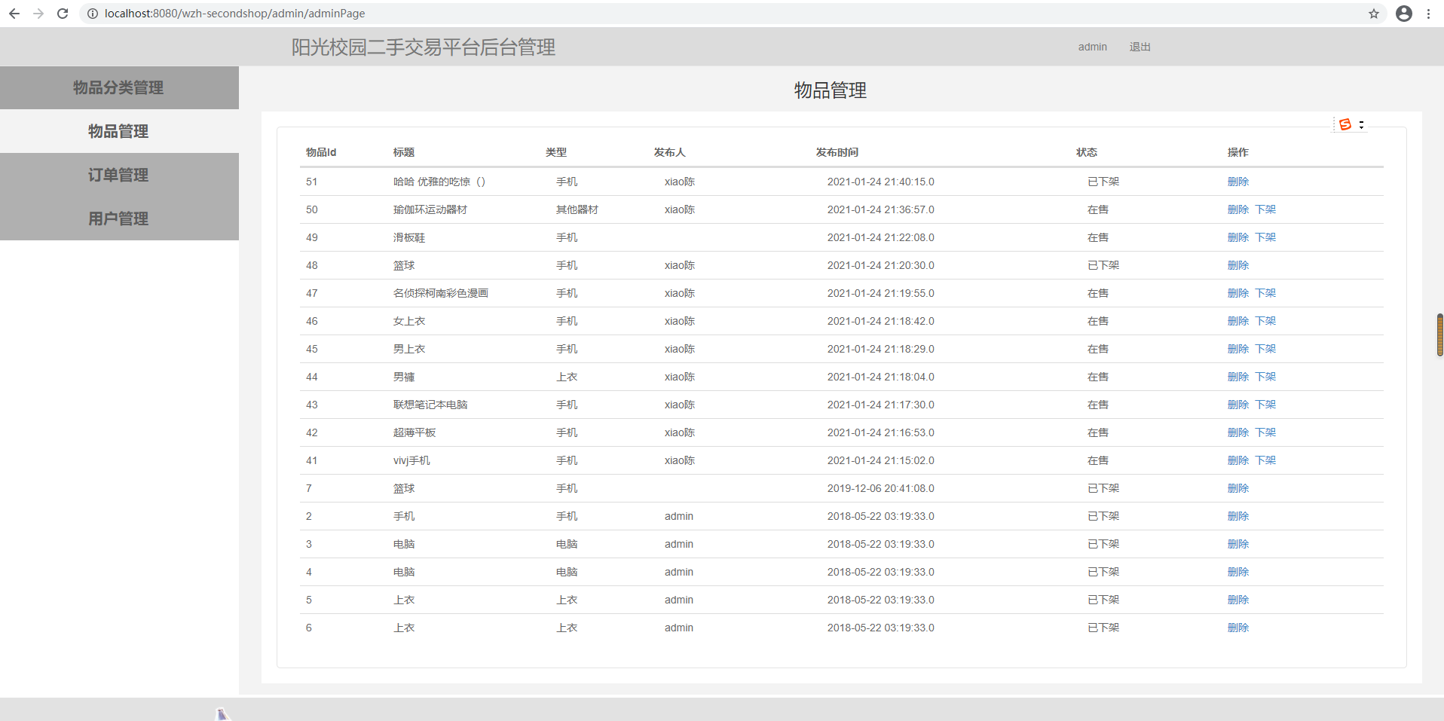Screen dimensions: 1444x721
Task: Delete item 49 滑板鞋
Action: pos(1238,237)
